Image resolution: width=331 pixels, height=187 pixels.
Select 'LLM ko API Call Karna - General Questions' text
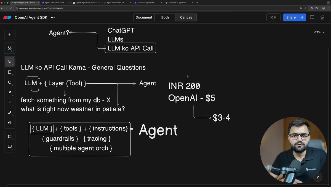coord(83,67)
